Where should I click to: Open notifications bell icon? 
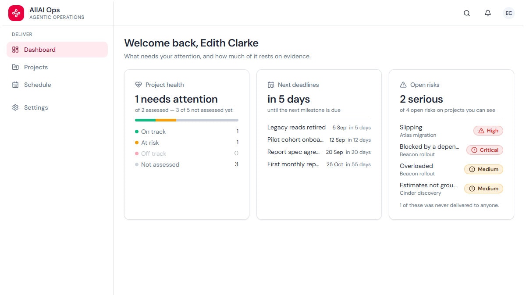(x=488, y=13)
